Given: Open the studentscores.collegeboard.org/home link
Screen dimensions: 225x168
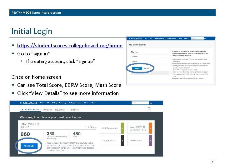Looking at the screenshot, I should point(70,45).
